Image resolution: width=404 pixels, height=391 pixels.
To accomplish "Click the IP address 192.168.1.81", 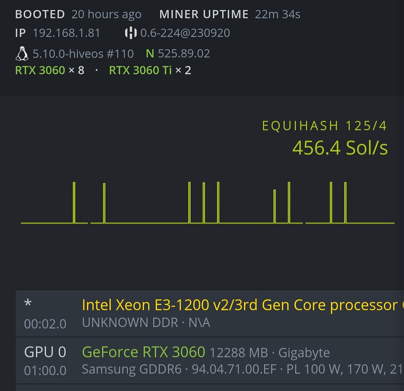I will (66, 33).
